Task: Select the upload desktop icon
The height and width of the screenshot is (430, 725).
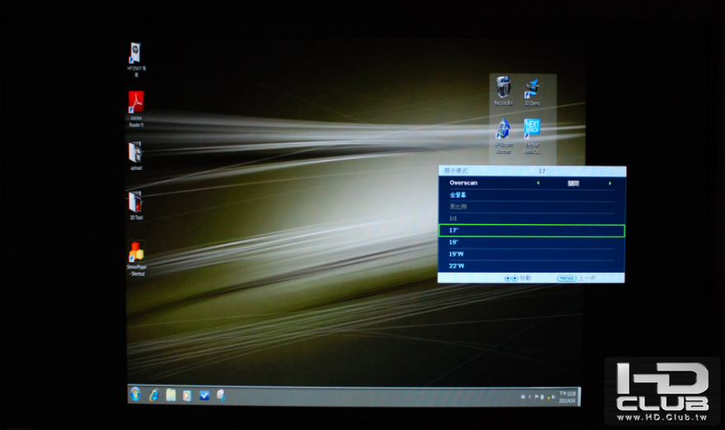Action: (x=135, y=156)
